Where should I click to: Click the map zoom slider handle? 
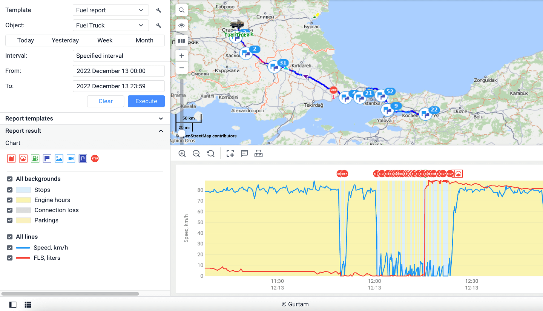click(182, 133)
